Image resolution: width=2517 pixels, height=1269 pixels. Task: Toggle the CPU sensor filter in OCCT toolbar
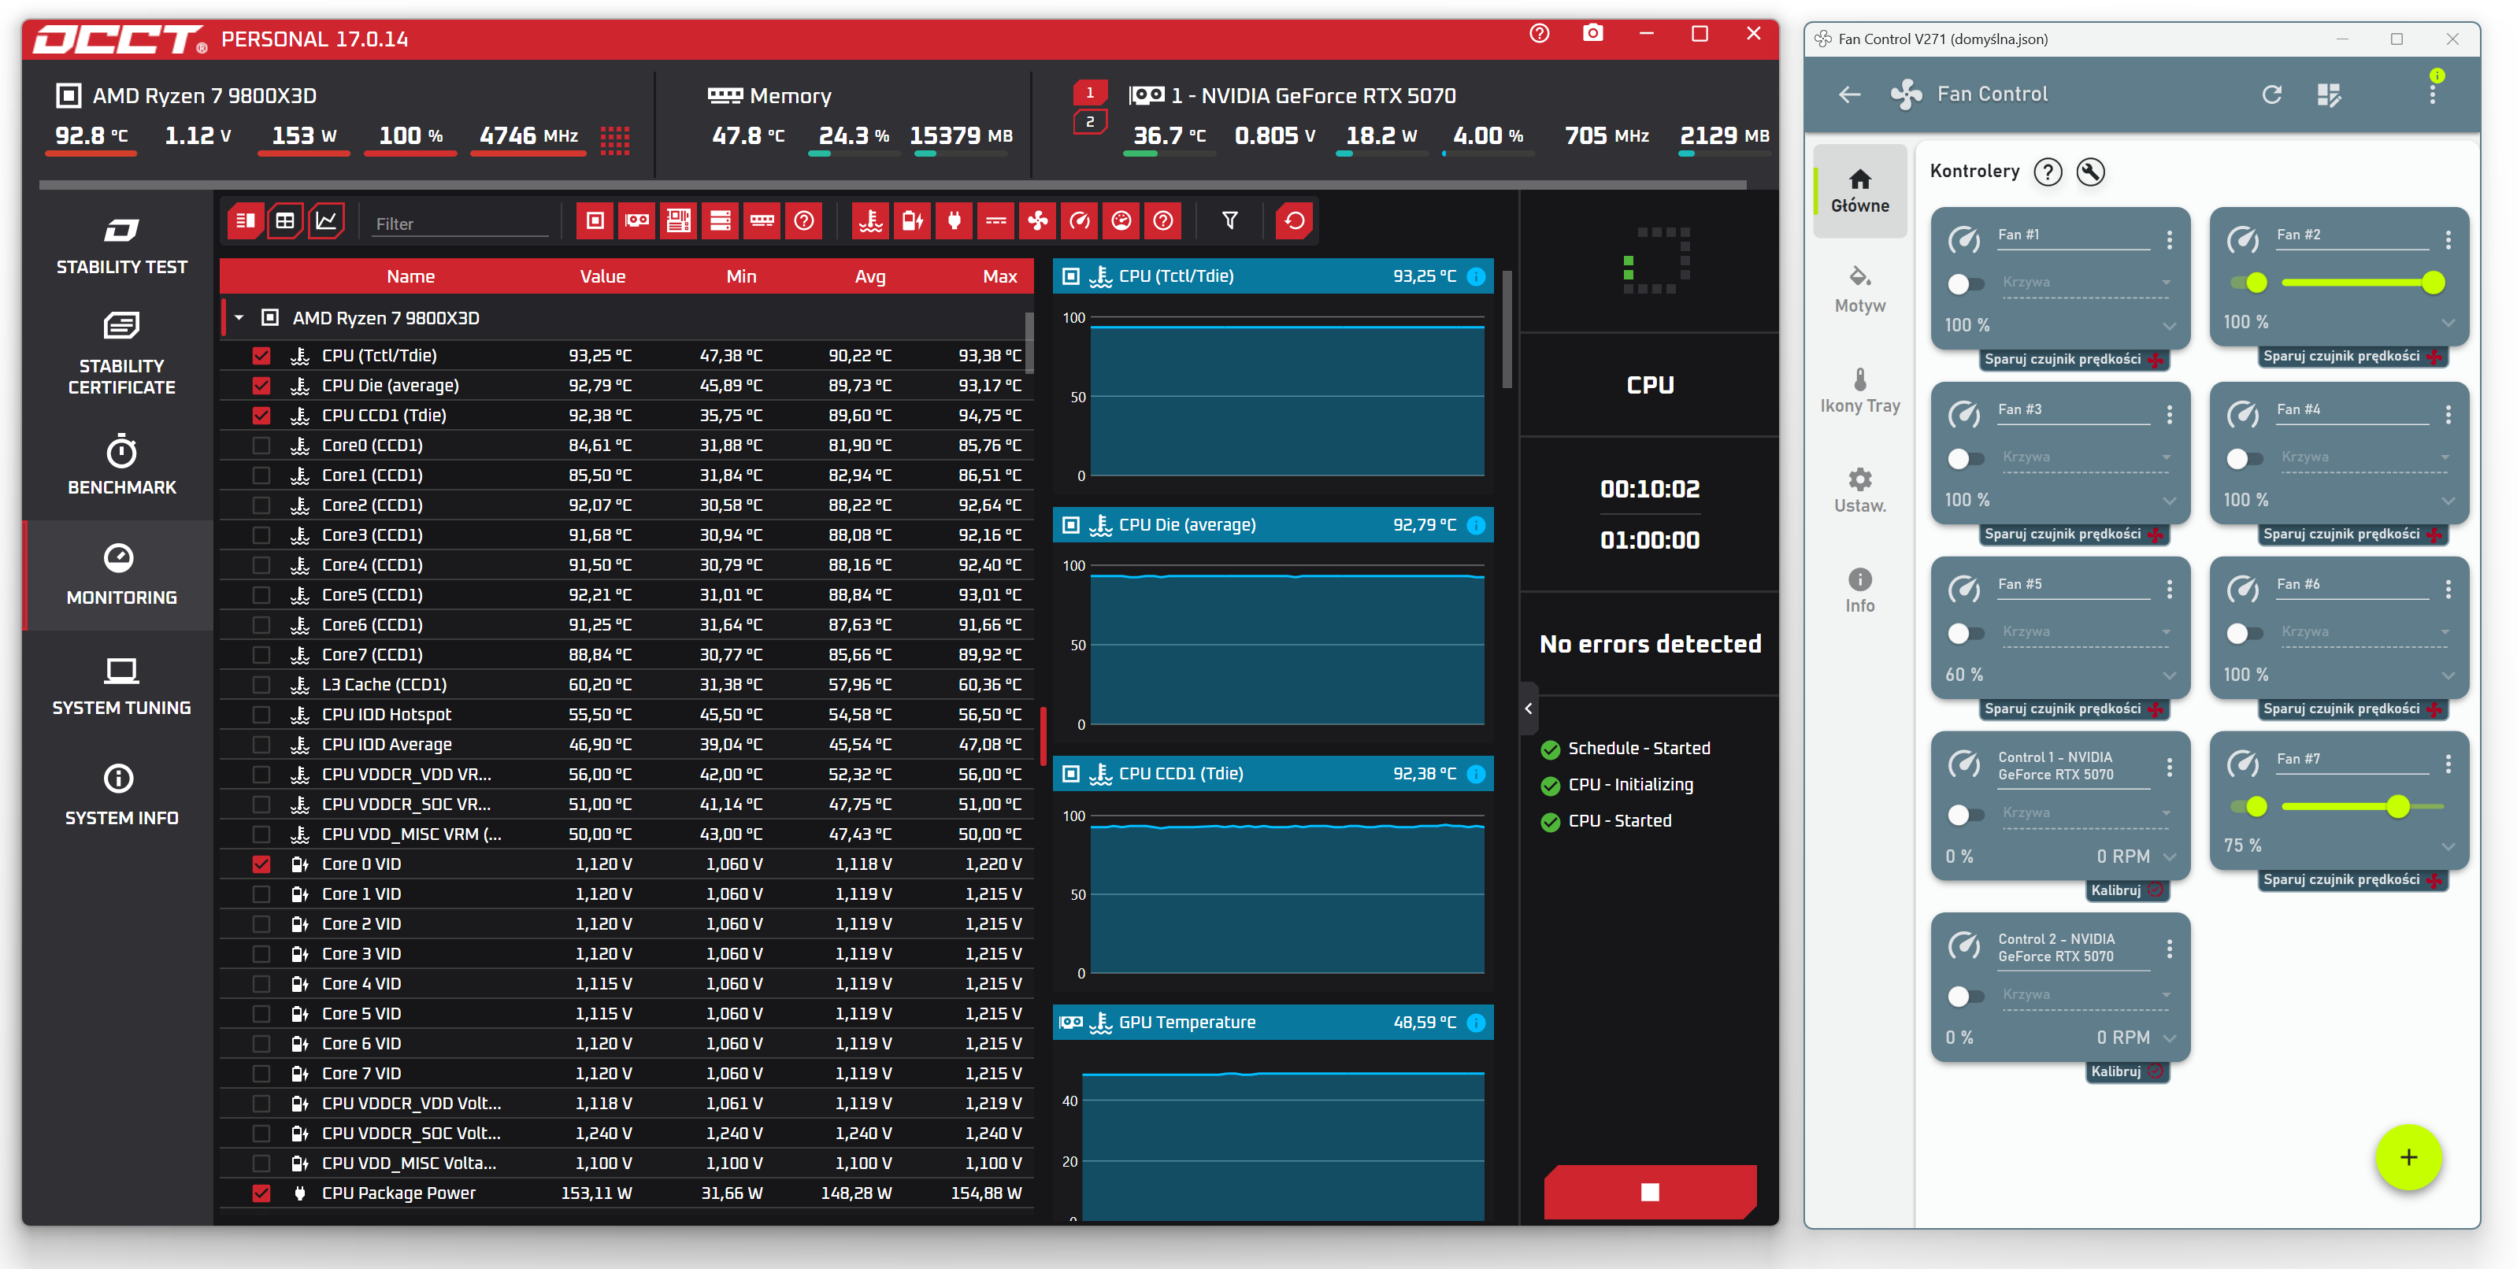[595, 220]
